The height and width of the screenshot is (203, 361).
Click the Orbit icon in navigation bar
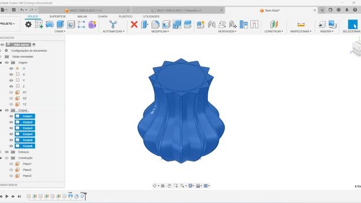point(155,186)
